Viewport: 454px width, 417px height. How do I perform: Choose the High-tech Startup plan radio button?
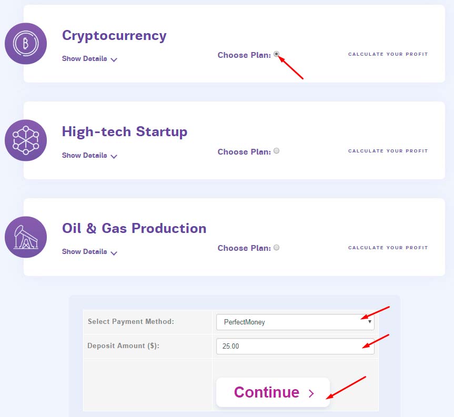[x=277, y=151]
